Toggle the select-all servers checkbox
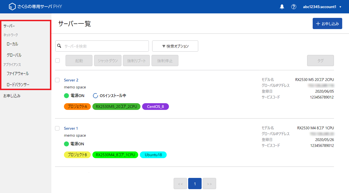The height and width of the screenshot is (193, 349). click(58, 61)
